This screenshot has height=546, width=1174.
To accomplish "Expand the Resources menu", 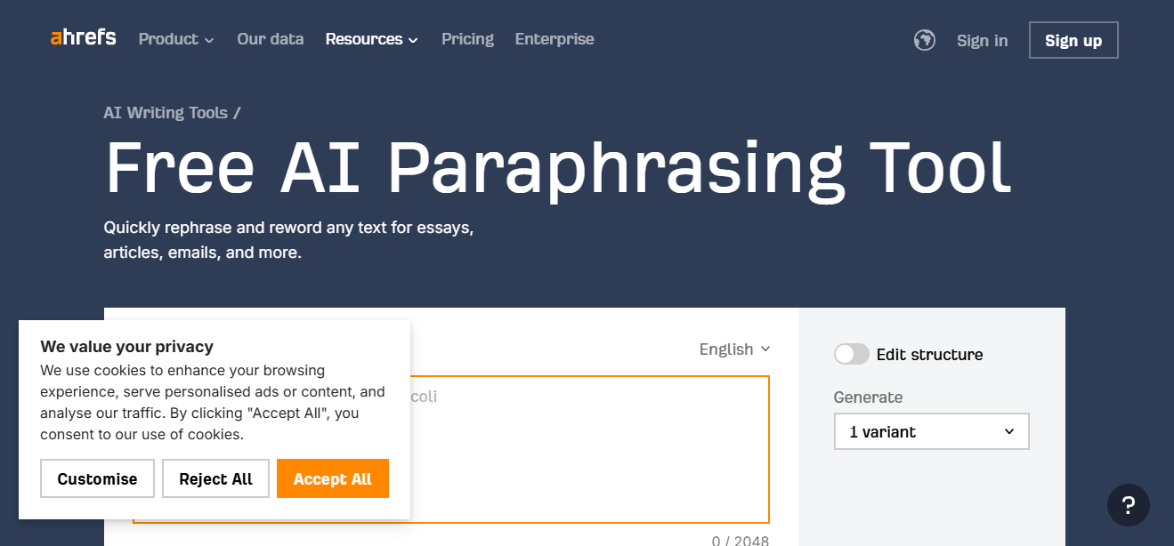I will point(371,39).
